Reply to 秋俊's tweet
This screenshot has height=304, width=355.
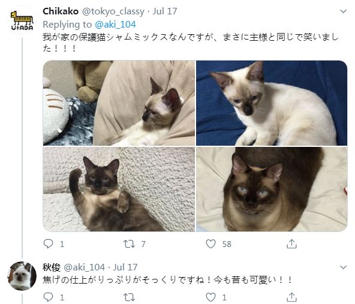(48, 297)
